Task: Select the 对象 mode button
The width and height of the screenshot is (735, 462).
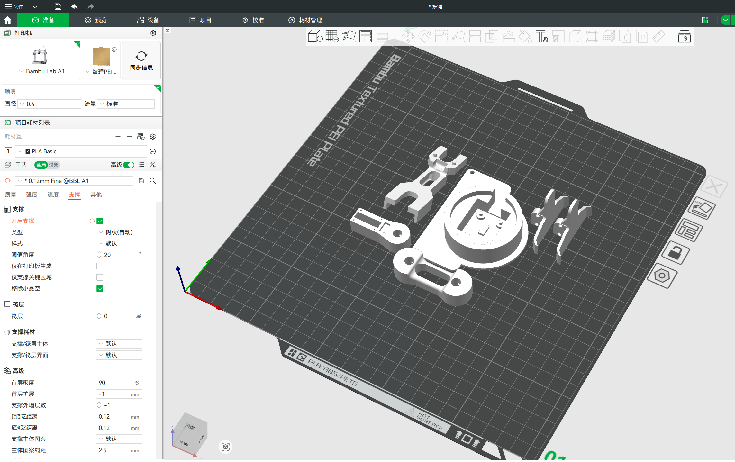Action: tap(53, 165)
